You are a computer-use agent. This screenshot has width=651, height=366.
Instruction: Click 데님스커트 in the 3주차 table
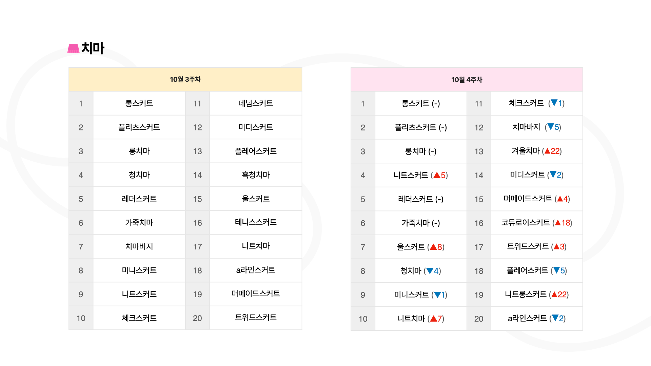tap(256, 103)
